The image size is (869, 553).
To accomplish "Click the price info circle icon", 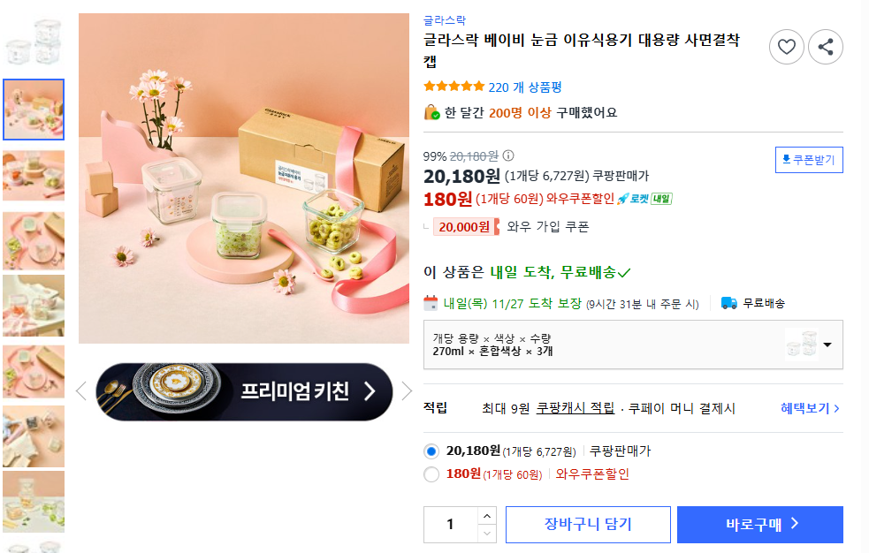I will 508,155.
